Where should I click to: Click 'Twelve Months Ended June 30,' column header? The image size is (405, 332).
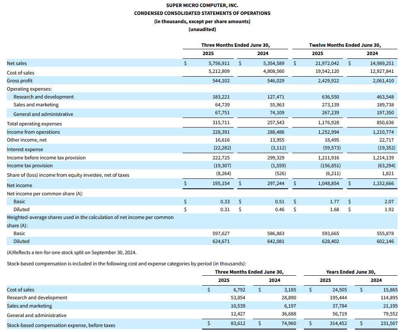tap(345, 45)
